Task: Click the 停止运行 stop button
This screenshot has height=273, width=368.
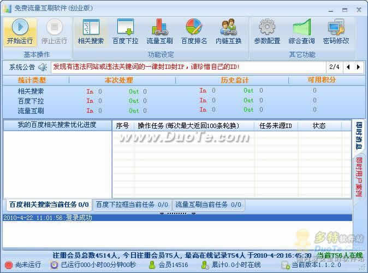Action: click(54, 32)
